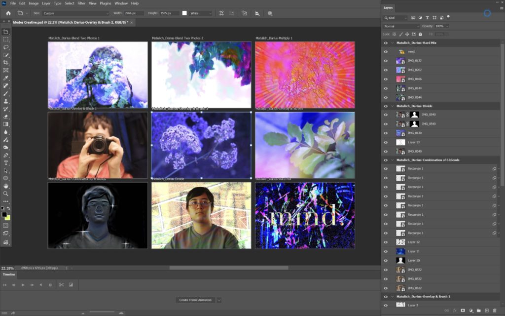Toggle layer filtering on/off switch
The width and height of the screenshot is (505, 316).
click(448, 17)
